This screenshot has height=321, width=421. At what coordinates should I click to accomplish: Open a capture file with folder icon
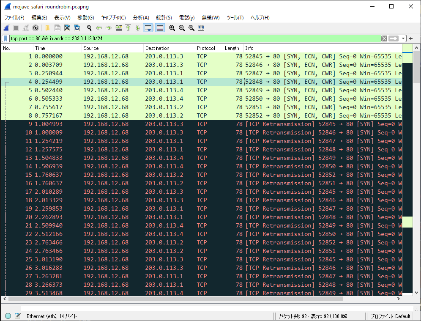[47, 28]
